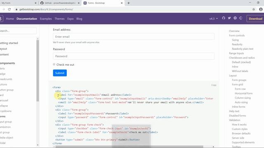Click the browser address bar URL
264x148 pixels.
point(46,9)
